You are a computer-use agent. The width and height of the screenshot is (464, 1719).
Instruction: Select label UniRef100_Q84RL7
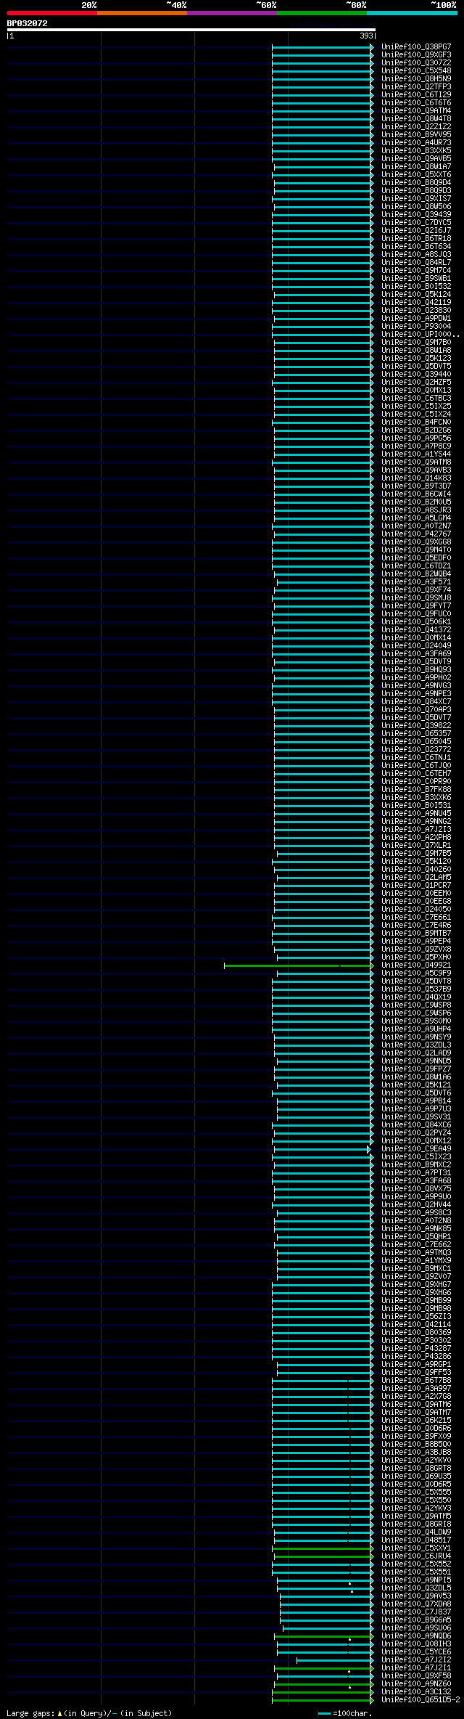point(416,262)
